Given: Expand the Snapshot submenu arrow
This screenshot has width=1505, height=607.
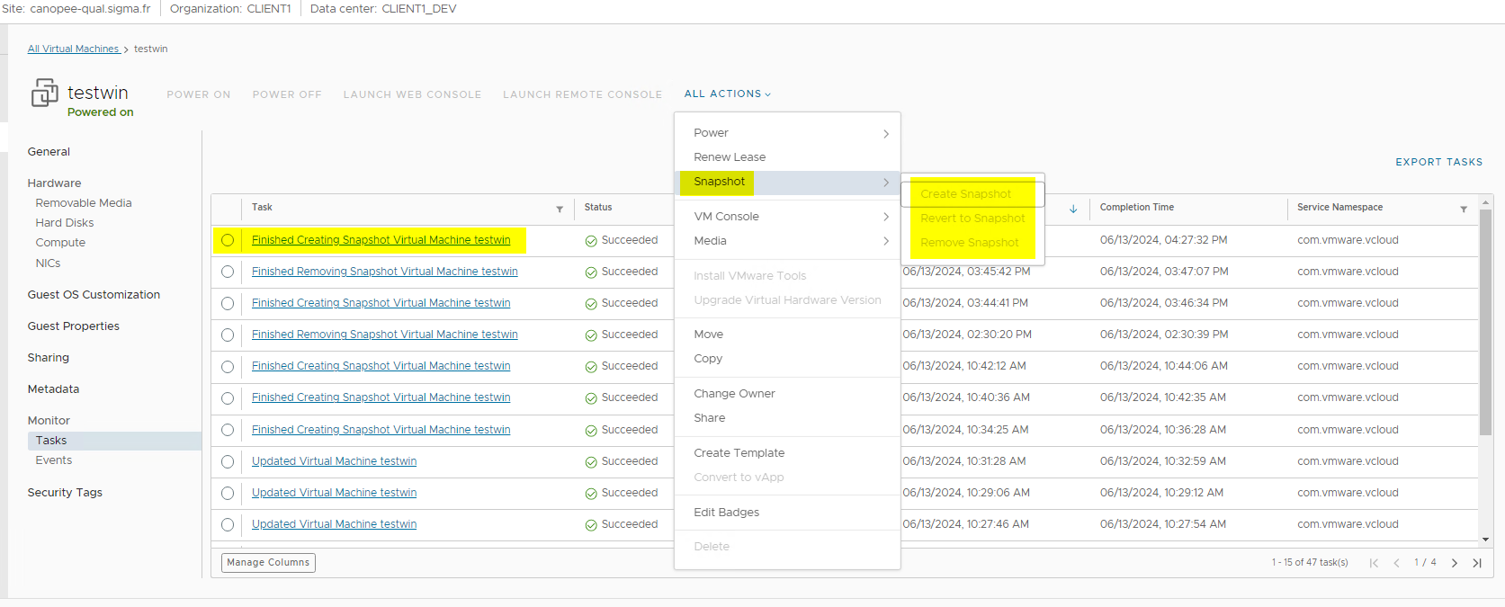Looking at the screenshot, I should pos(886,183).
